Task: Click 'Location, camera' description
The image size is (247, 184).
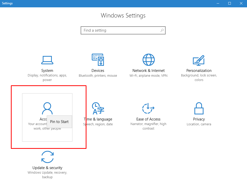Action: point(199,124)
